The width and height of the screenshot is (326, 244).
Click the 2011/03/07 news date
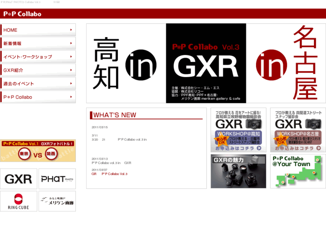pyautogui.click(x=100, y=170)
